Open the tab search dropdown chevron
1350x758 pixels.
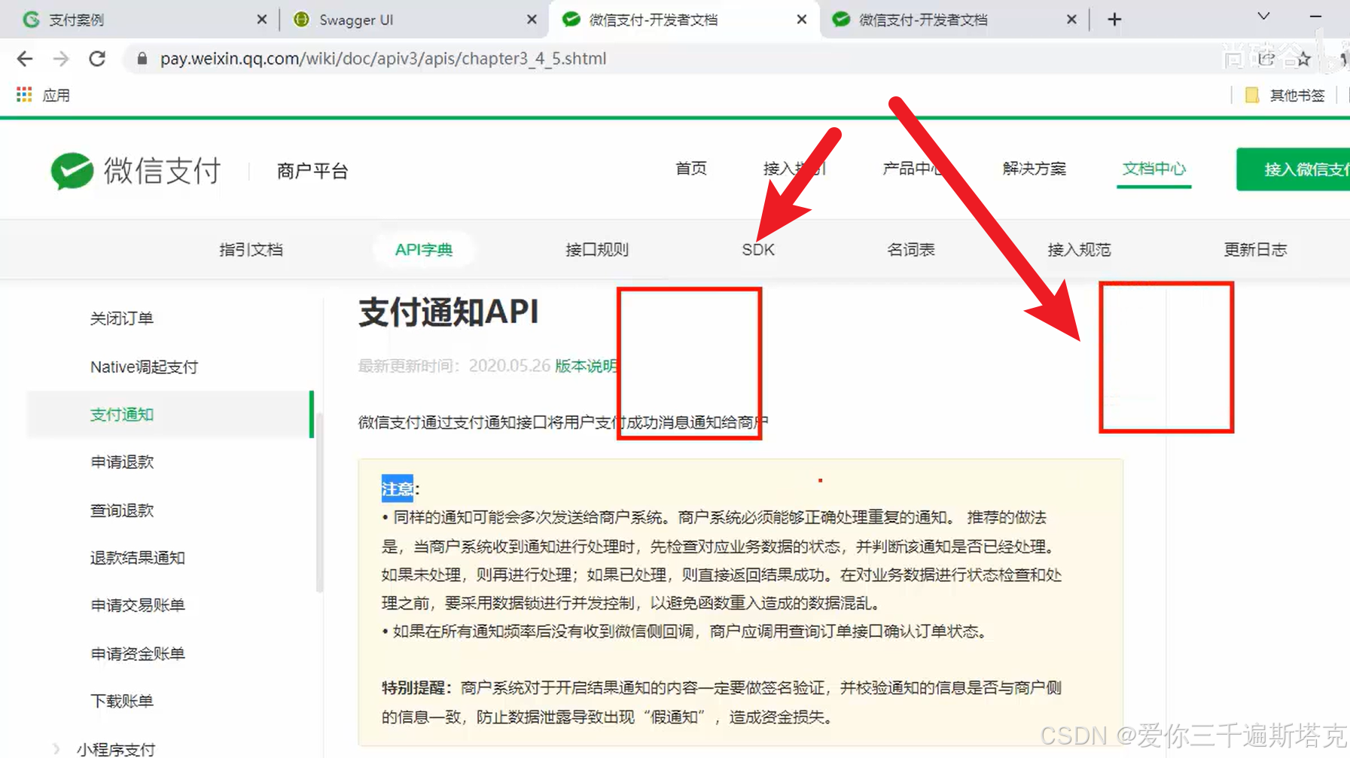[1264, 17]
